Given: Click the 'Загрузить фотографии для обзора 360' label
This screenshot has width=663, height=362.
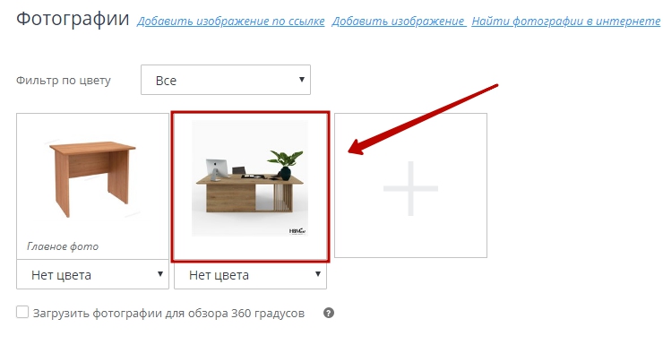Looking at the screenshot, I should (x=168, y=314).
